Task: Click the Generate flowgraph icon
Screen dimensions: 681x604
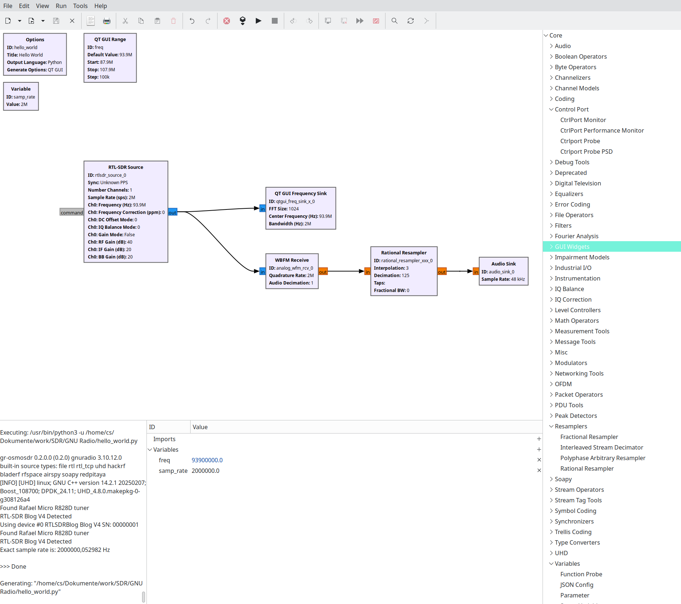Action: click(x=243, y=21)
